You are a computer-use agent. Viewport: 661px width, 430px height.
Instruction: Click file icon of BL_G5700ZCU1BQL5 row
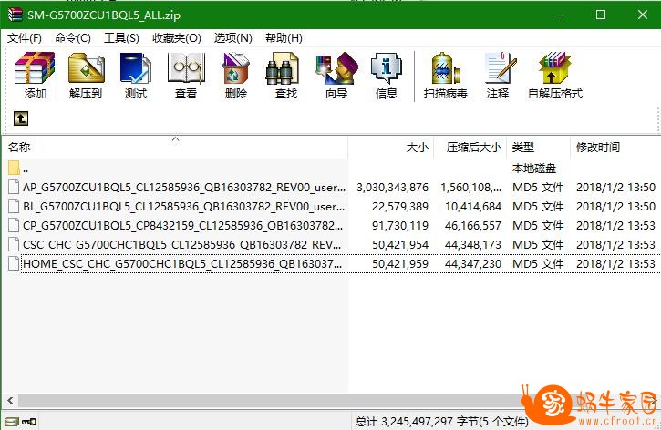(x=14, y=206)
